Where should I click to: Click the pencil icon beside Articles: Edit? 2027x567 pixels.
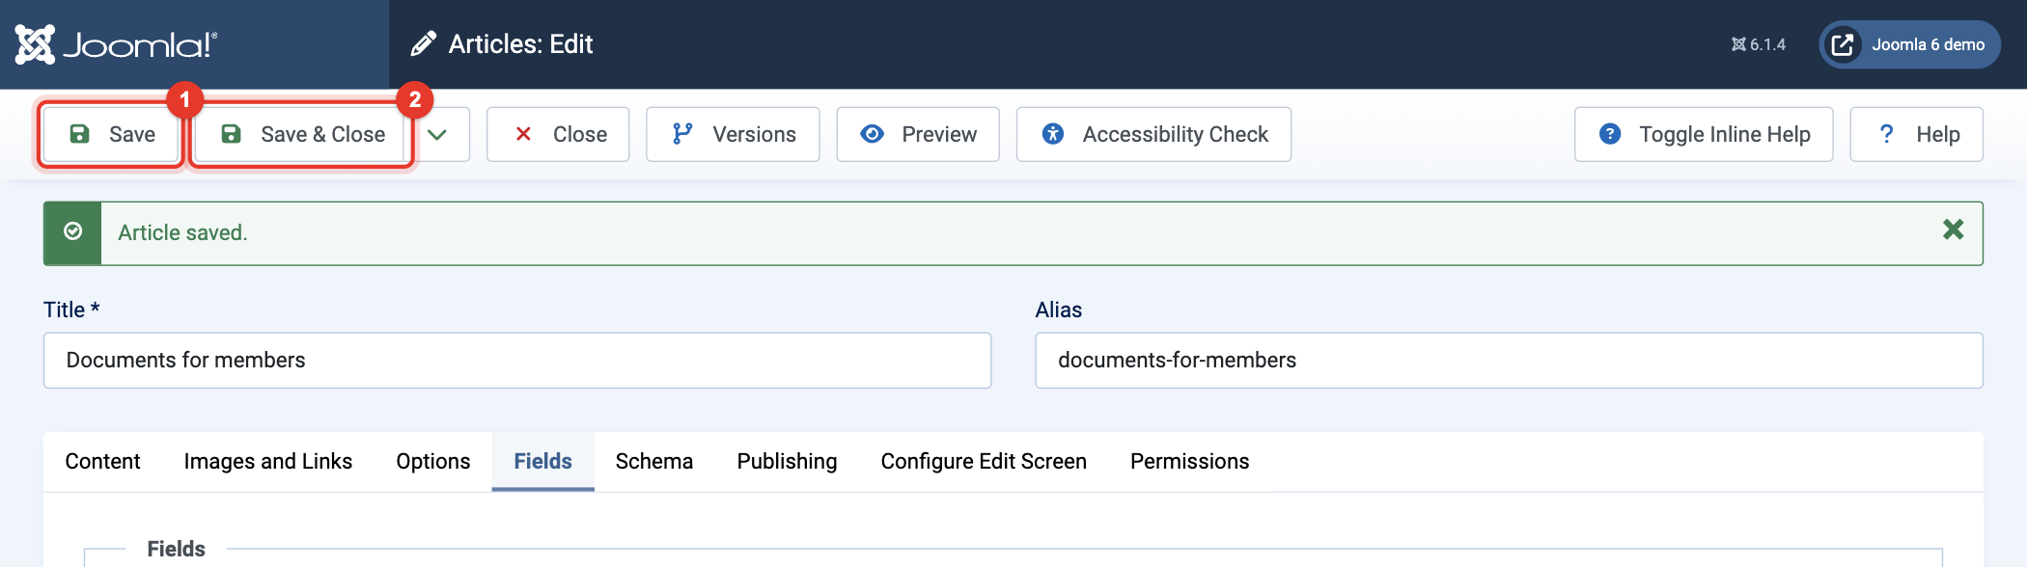tap(423, 44)
